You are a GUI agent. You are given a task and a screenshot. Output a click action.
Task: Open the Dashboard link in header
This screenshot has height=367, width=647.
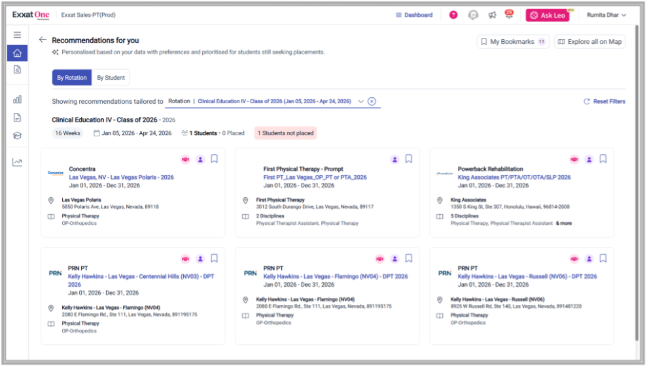coord(414,15)
